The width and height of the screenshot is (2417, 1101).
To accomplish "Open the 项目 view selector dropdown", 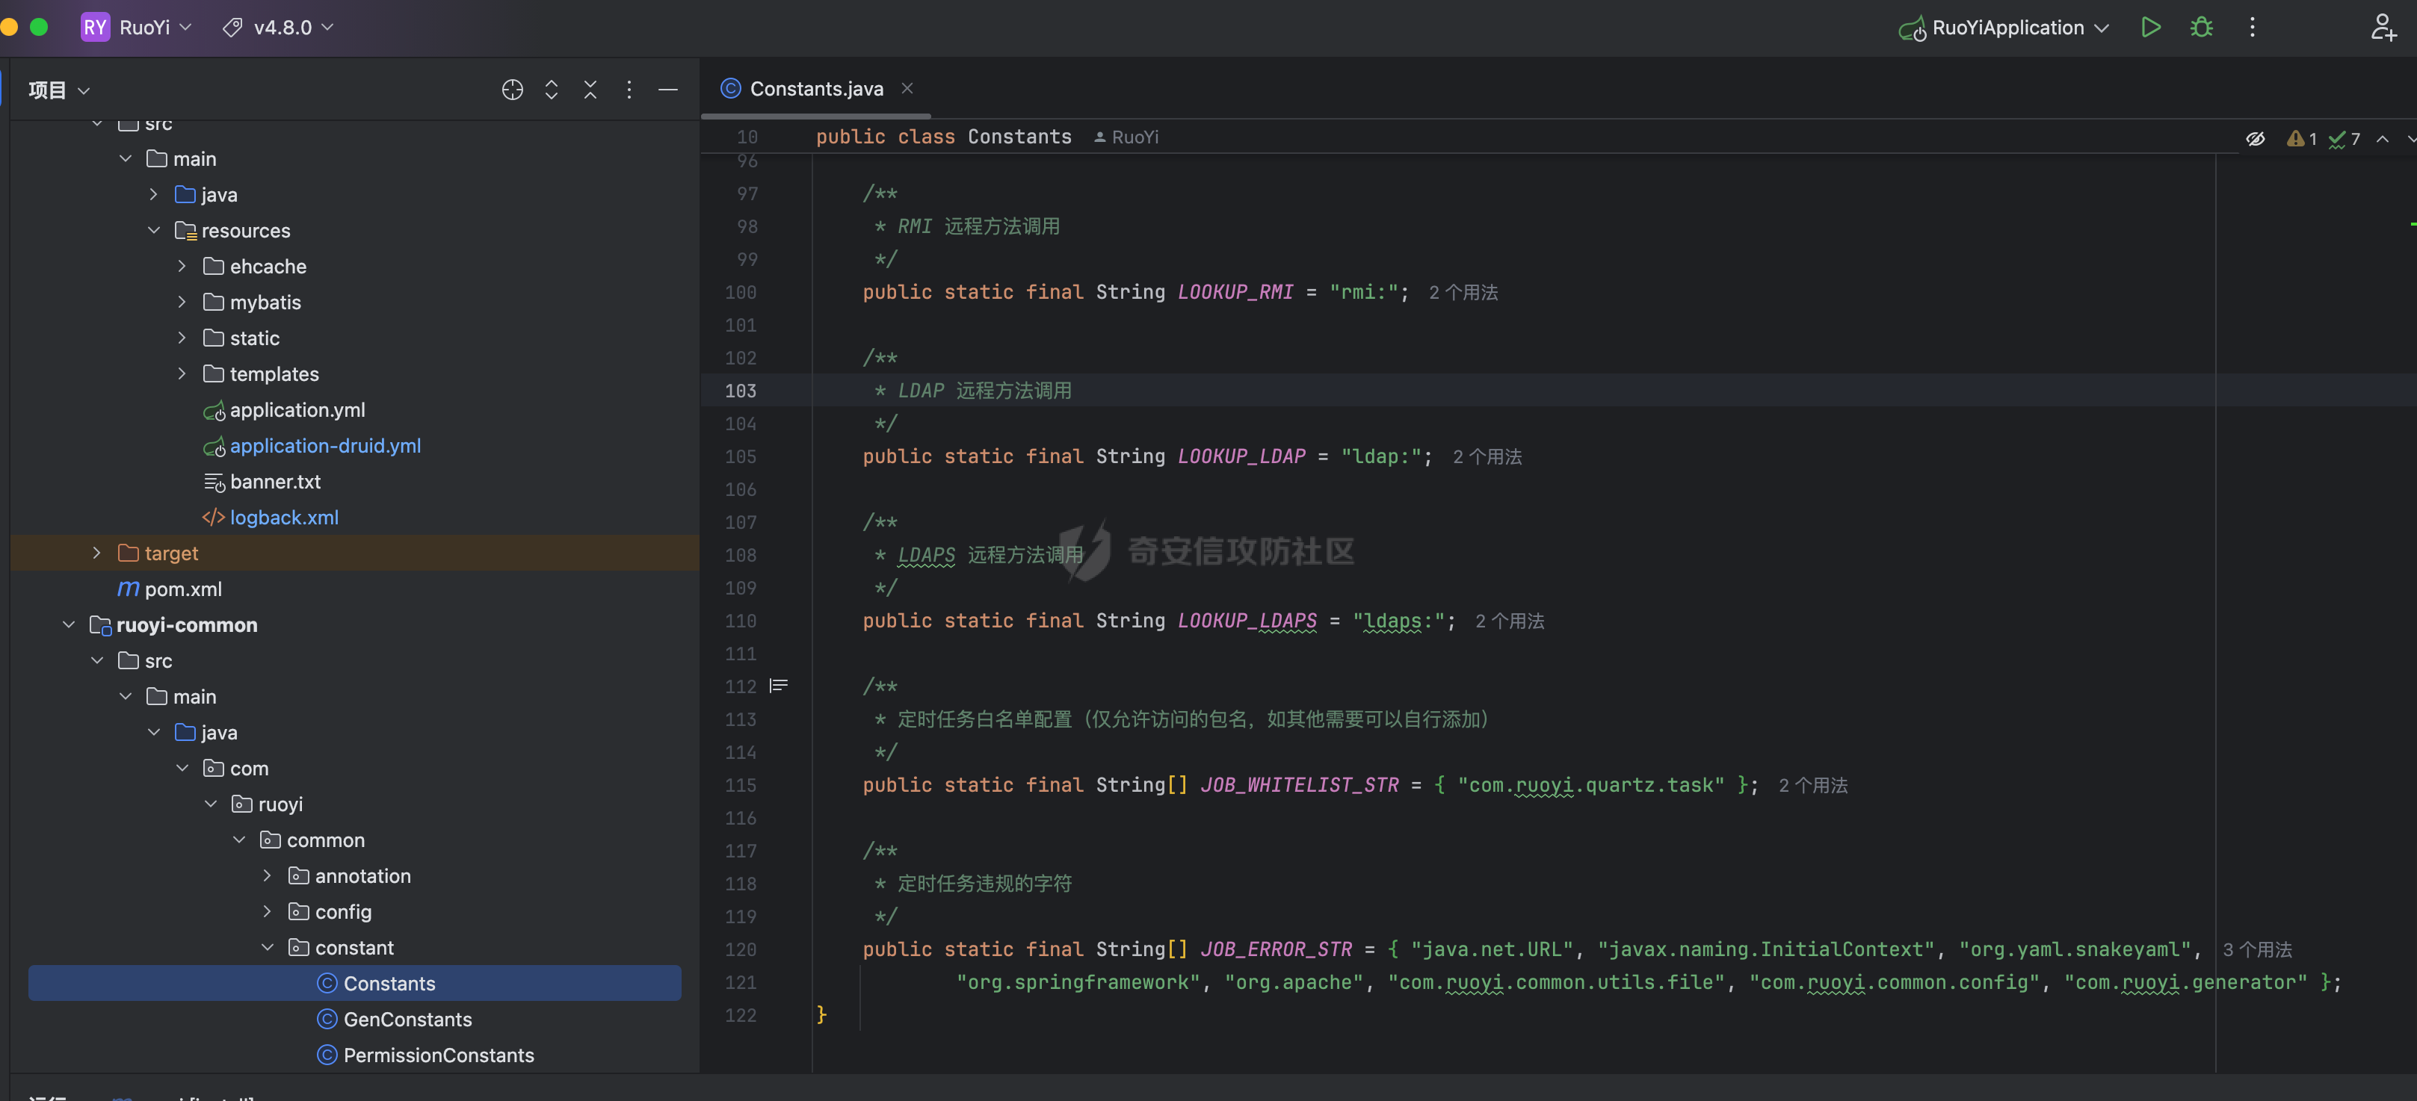I will [x=58, y=90].
